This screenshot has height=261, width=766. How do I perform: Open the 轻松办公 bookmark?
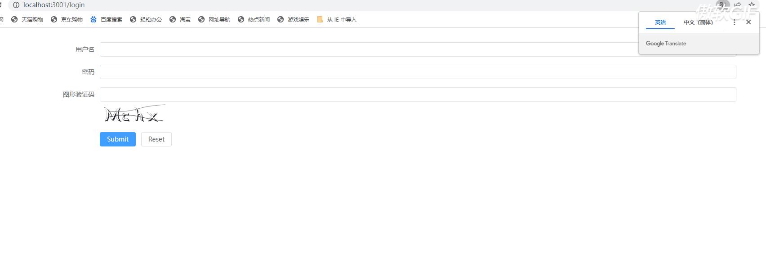(146, 20)
